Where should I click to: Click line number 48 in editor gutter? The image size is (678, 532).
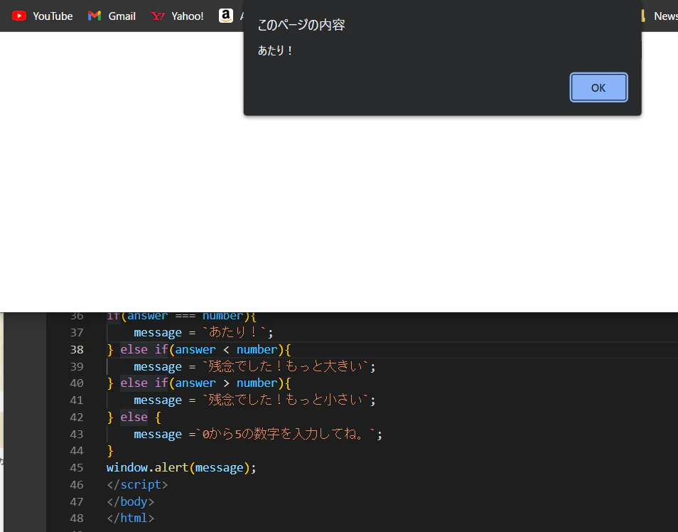[x=77, y=518]
